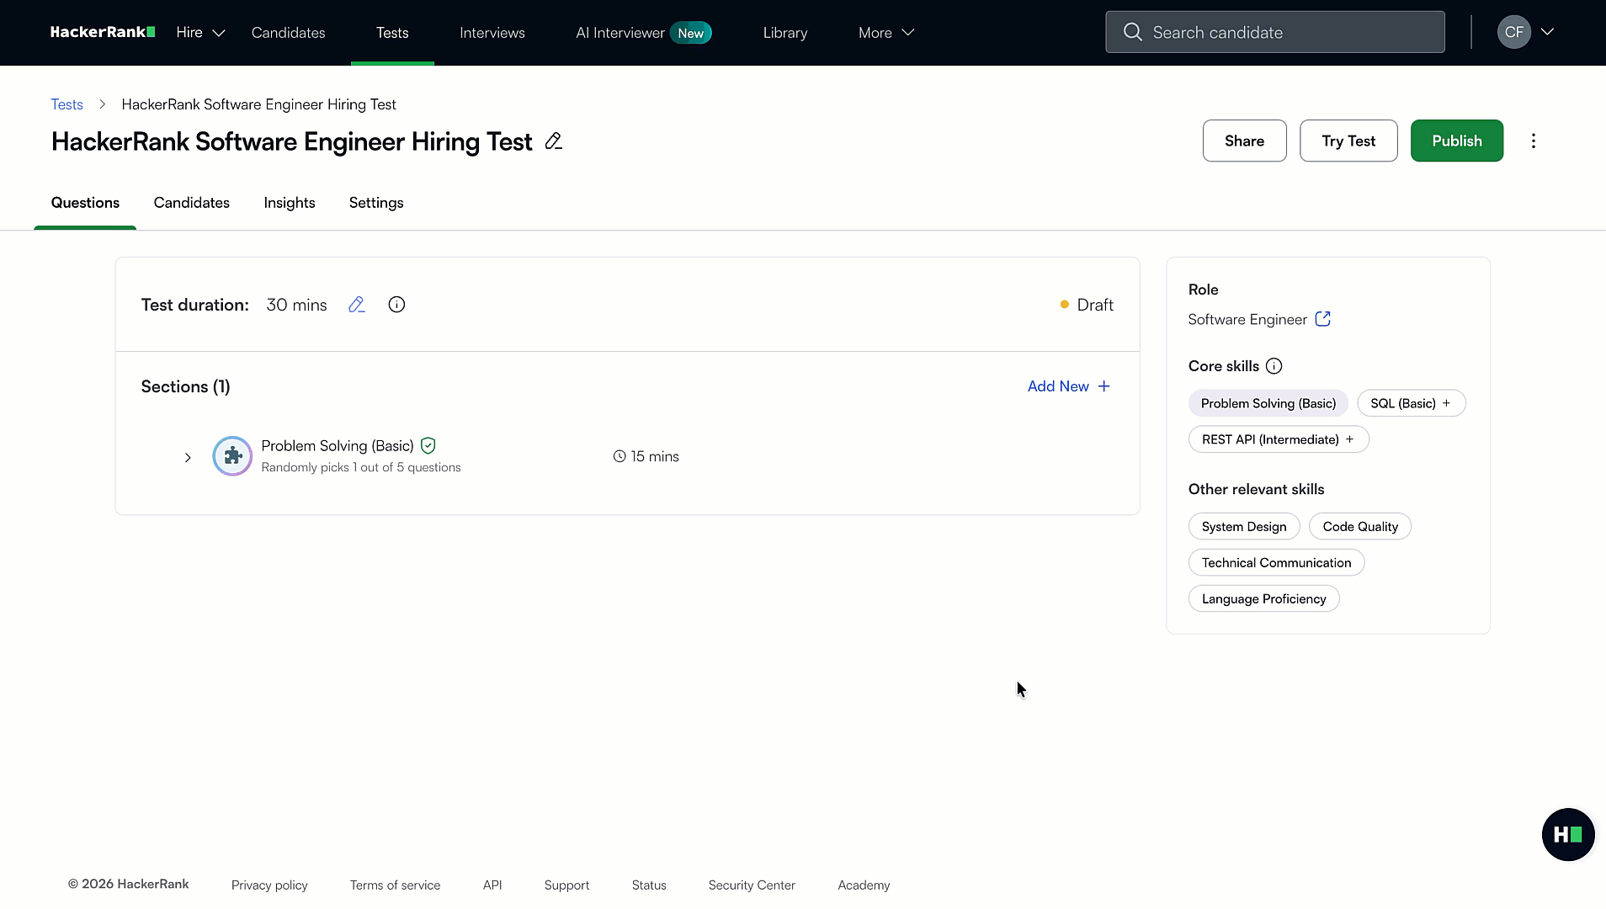Open the Terms of service link
This screenshot has height=909, width=1606.
395,885
